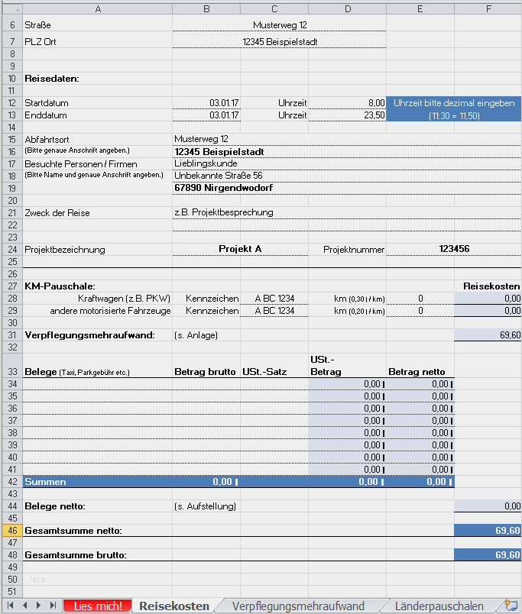Click the Startdatum cell with 03.01.17

(206, 102)
